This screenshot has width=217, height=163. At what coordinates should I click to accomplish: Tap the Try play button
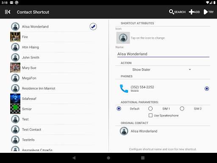[x=209, y=12]
